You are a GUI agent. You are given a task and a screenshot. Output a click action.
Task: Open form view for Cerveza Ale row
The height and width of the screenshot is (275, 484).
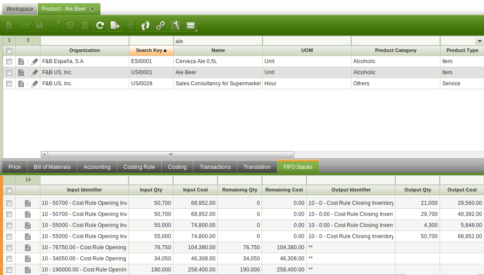point(21,61)
